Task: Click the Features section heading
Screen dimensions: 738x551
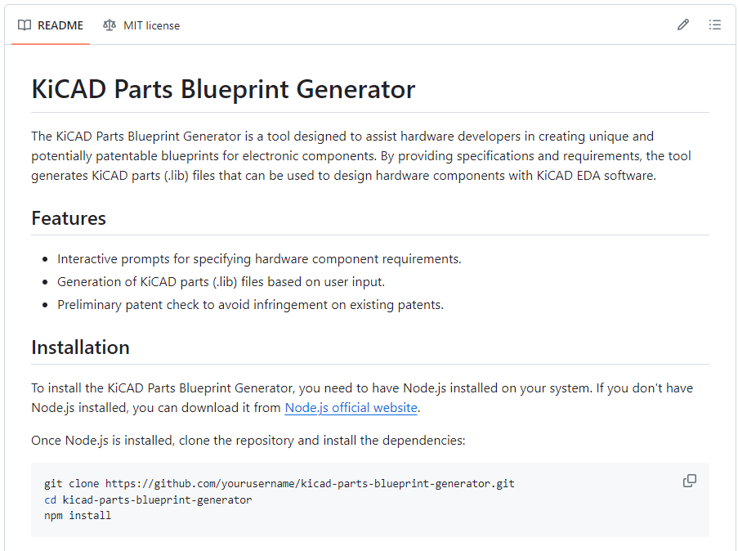Action: point(69,218)
